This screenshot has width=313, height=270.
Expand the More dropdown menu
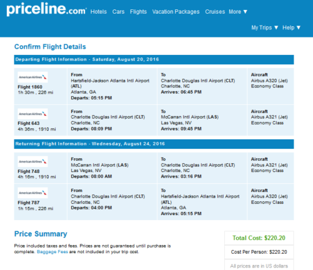(238, 12)
